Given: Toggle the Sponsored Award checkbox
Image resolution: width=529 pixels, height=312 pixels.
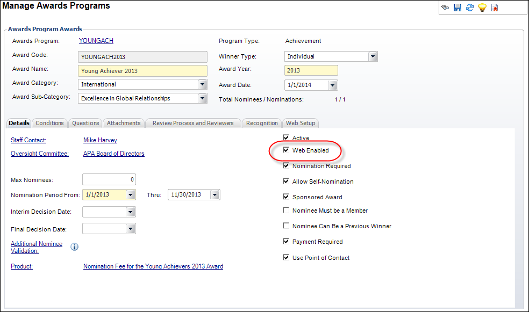Looking at the screenshot, I should [286, 197].
